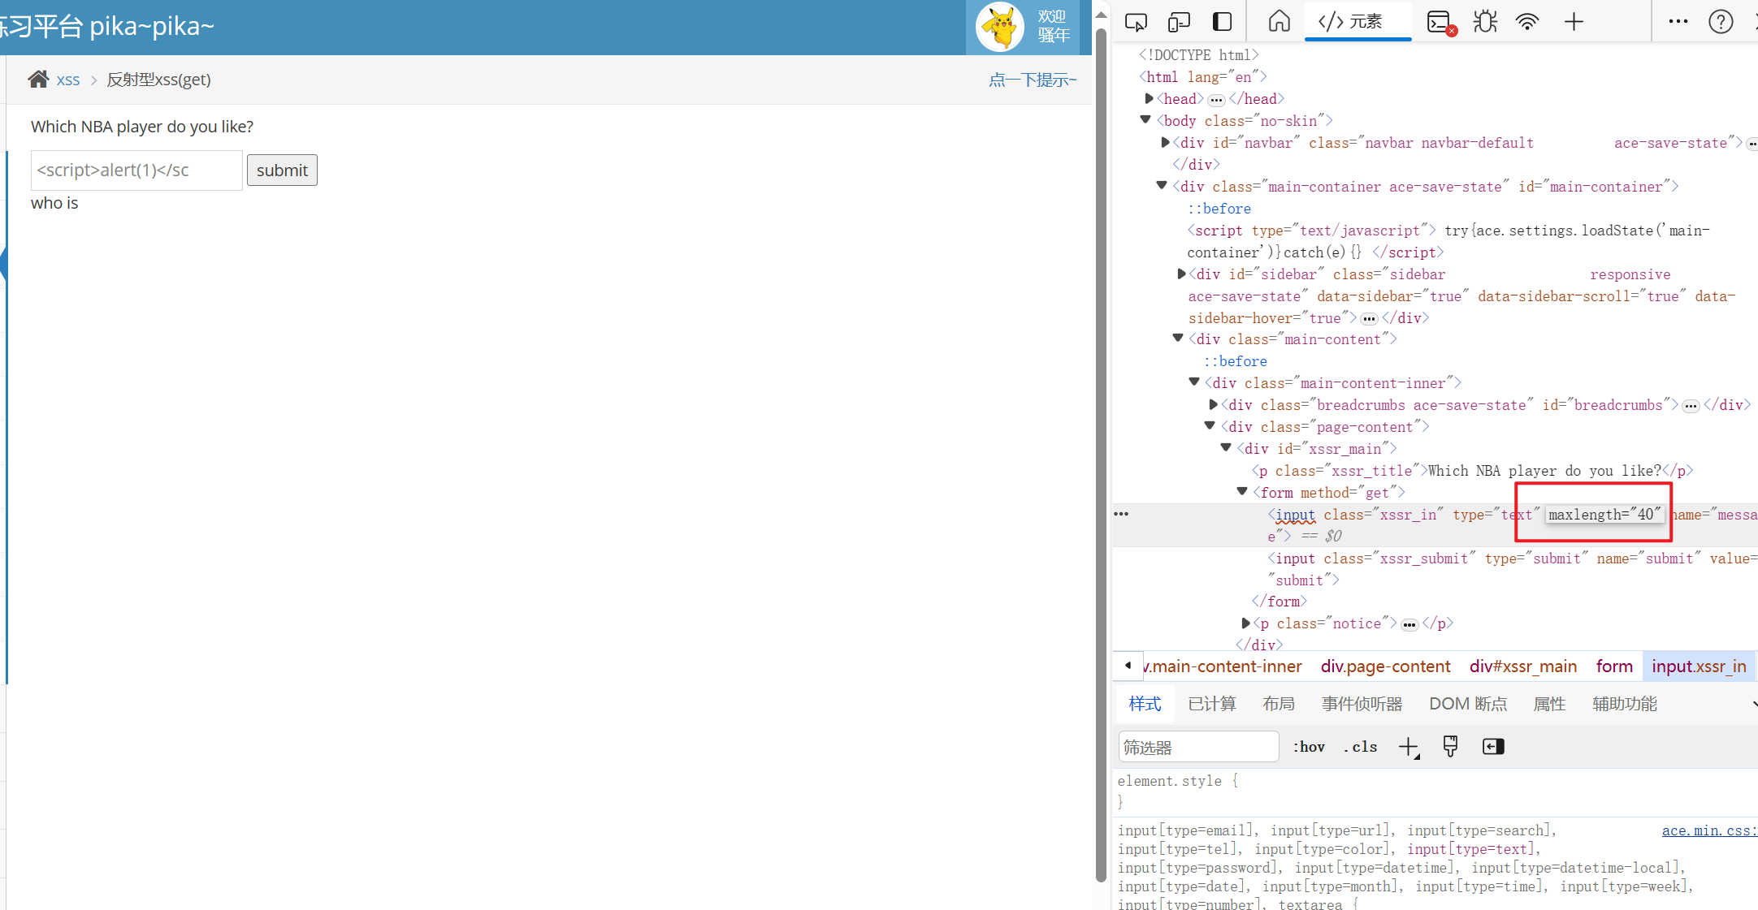Toggle the :hov element state panel
The width and height of the screenshot is (1758, 910).
(1309, 747)
